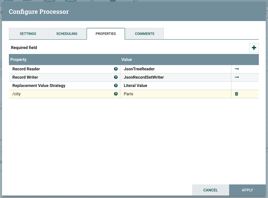Go to JsonRecordSetWriter service via arrow
Viewport: 268px width, 198px height.
pyautogui.click(x=237, y=77)
